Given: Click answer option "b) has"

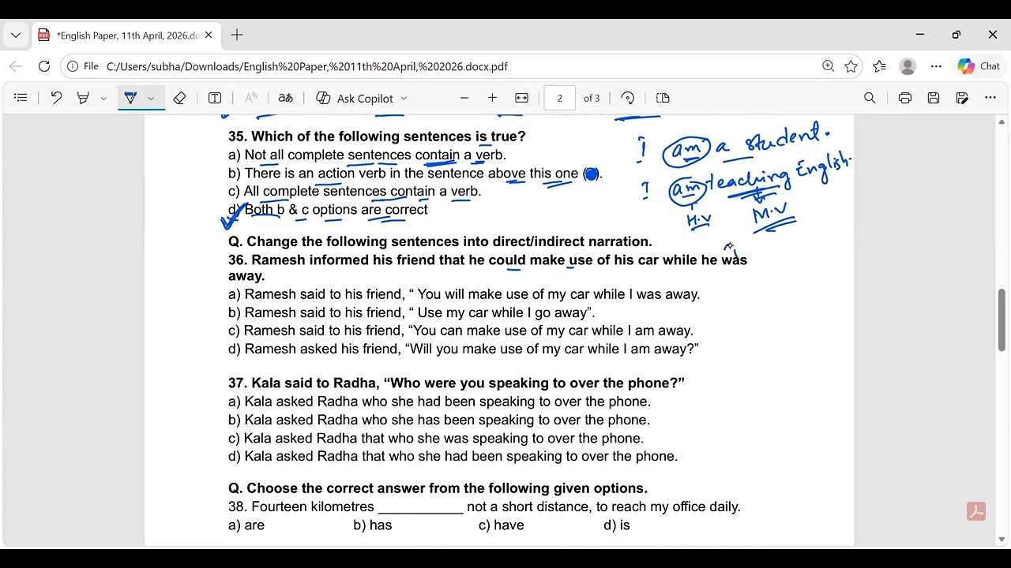Looking at the screenshot, I should [373, 525].
